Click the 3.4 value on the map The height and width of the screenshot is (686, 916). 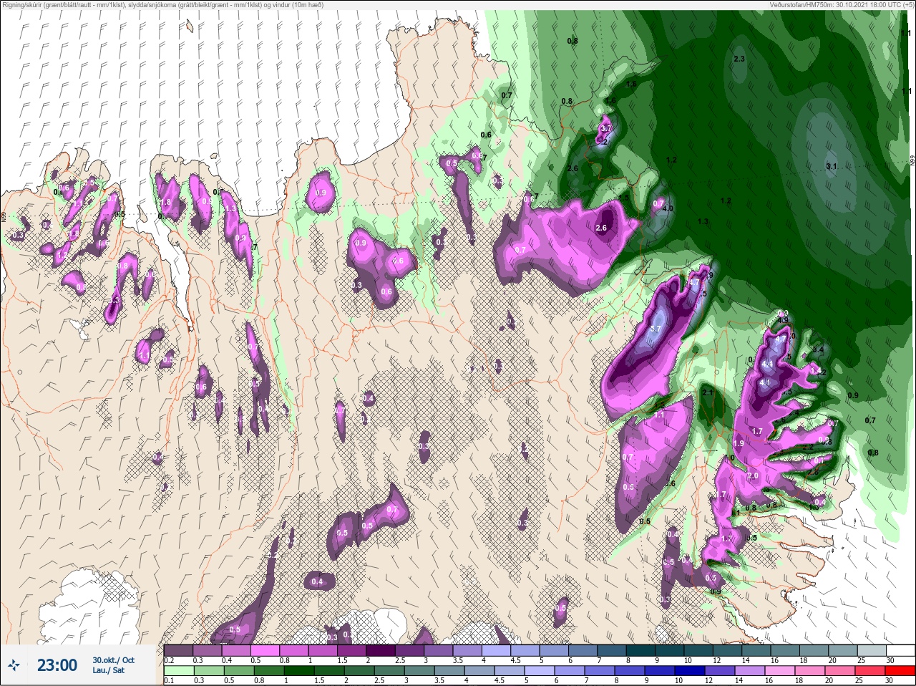coord(818,350)
